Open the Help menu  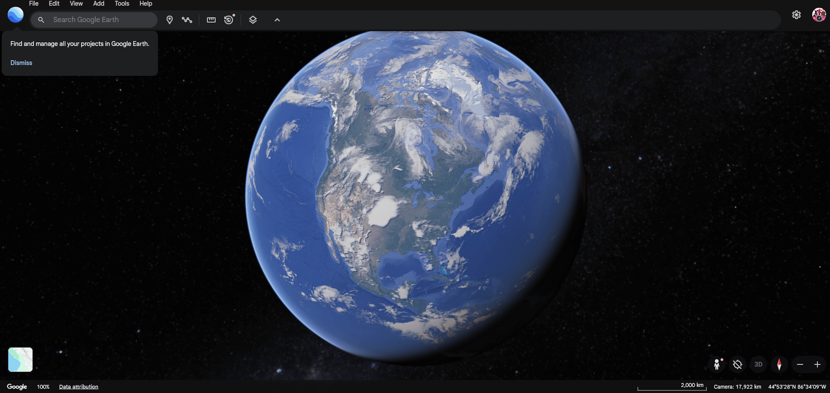point(146,3)
